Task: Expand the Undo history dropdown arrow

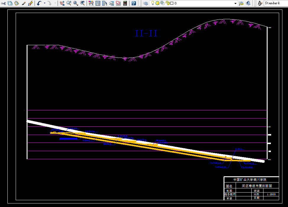Action: coord(44,3)
